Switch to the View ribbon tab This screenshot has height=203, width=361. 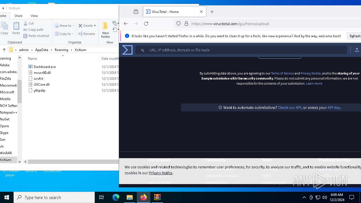(x=34, y=16)
